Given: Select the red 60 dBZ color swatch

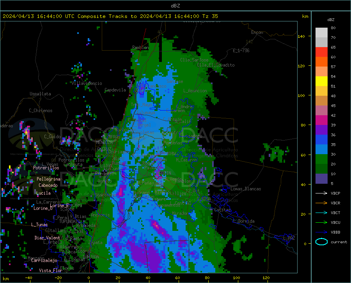Looking at the screenshot, I should (321, 52).
